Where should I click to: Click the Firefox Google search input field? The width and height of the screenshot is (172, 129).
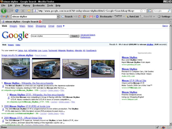point(160,11)
